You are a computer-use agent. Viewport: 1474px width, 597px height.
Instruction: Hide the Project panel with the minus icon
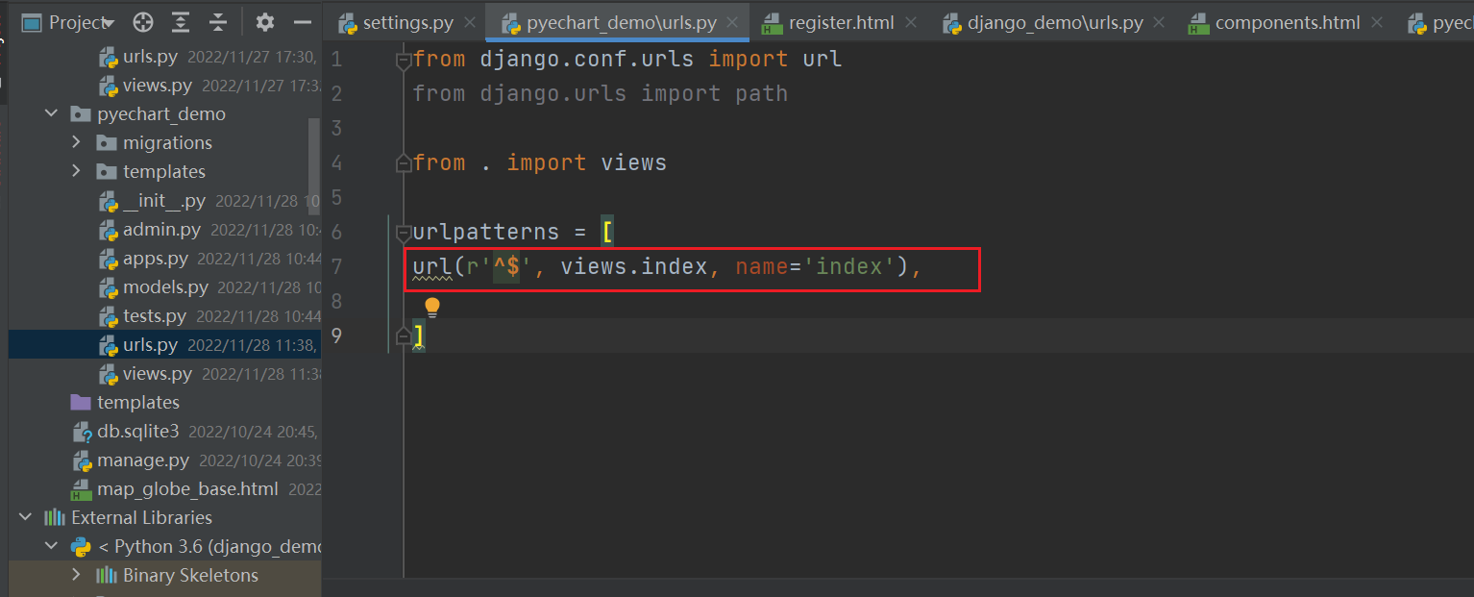[303, 22]
